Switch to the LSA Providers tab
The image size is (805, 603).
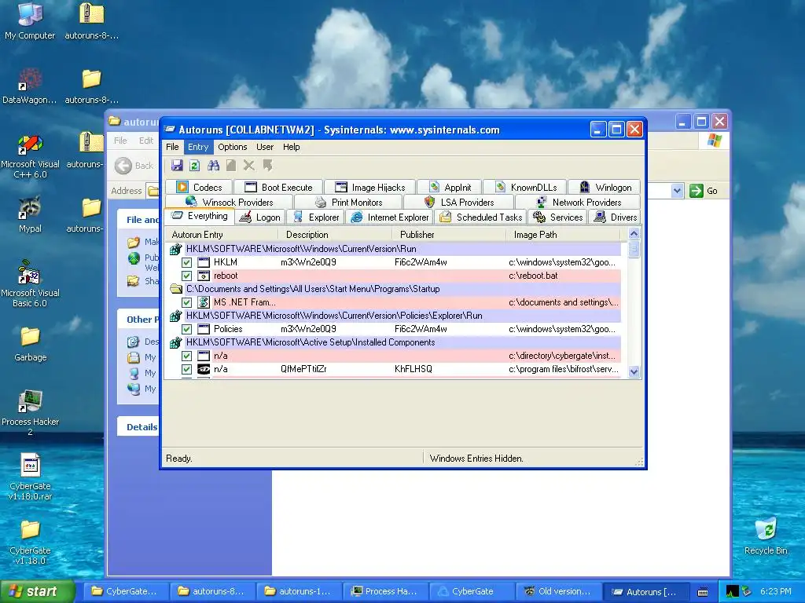(x=459, y=202)
